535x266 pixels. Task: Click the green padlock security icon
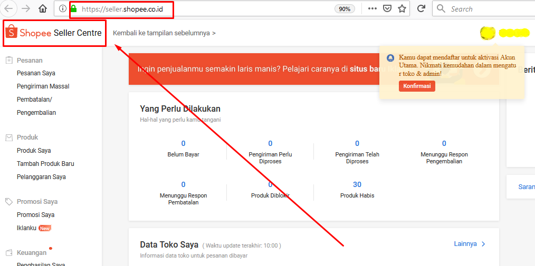pos(74,8)
